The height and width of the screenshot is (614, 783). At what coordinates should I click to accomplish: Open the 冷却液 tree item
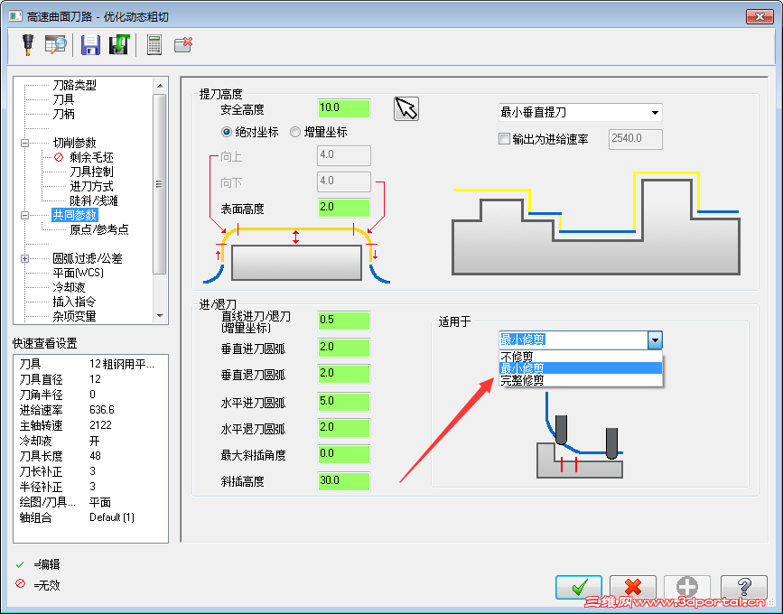point(69,287)
